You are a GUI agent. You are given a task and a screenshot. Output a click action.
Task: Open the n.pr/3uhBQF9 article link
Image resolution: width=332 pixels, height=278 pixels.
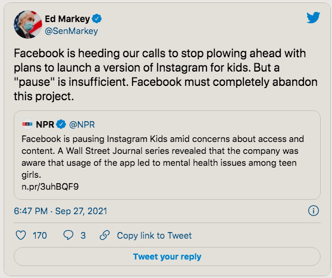pos(50,187)
